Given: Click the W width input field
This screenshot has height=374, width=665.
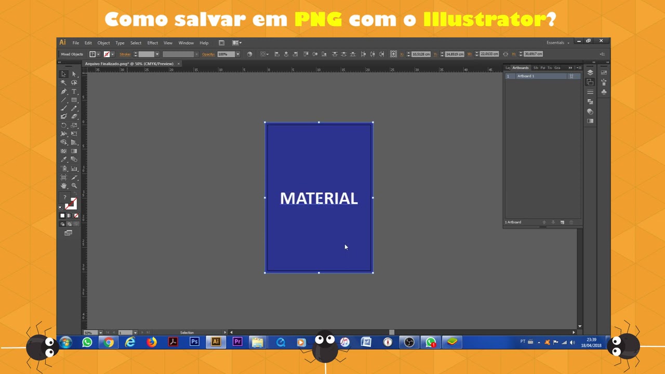Looking at the screenshot, I should click(x=489, y=54).
